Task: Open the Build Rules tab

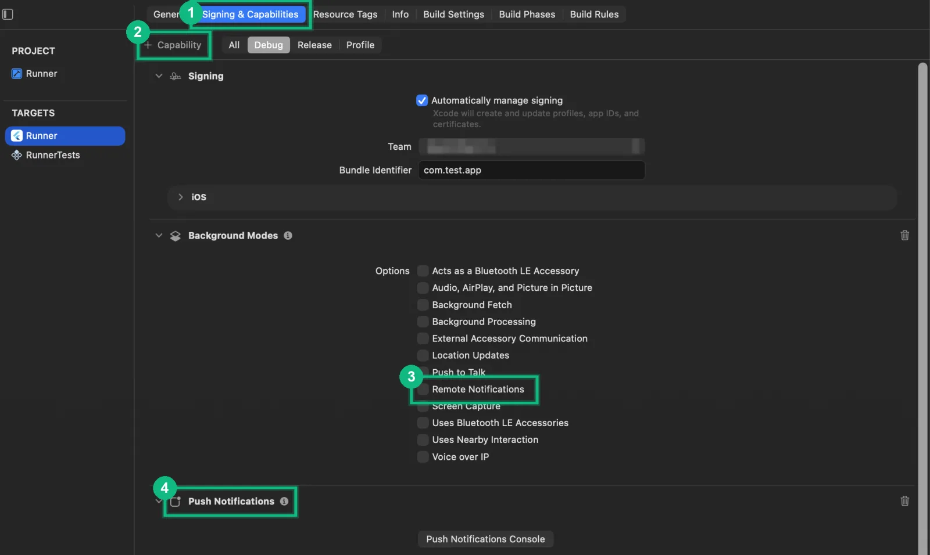Action: point(594,15)
